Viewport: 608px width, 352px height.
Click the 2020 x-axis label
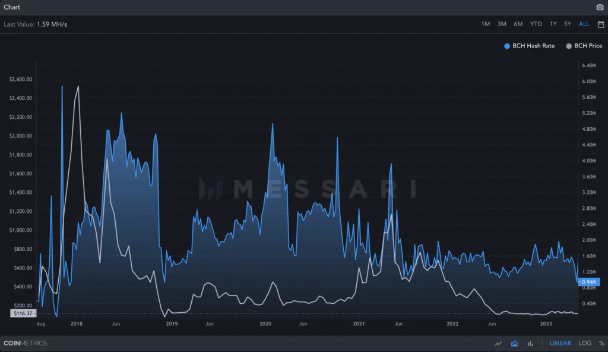(x=265, y=323)
